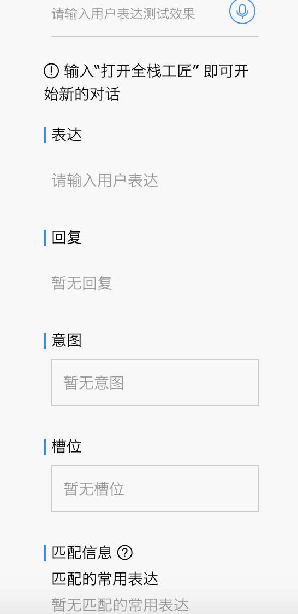This screenshot has width=298, height=614.
Task: Select the 槽位 section heading
Action: point(67,447)
